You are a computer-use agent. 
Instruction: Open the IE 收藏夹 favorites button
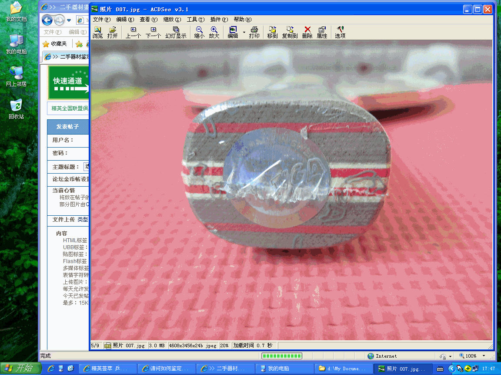pos(55,44)
